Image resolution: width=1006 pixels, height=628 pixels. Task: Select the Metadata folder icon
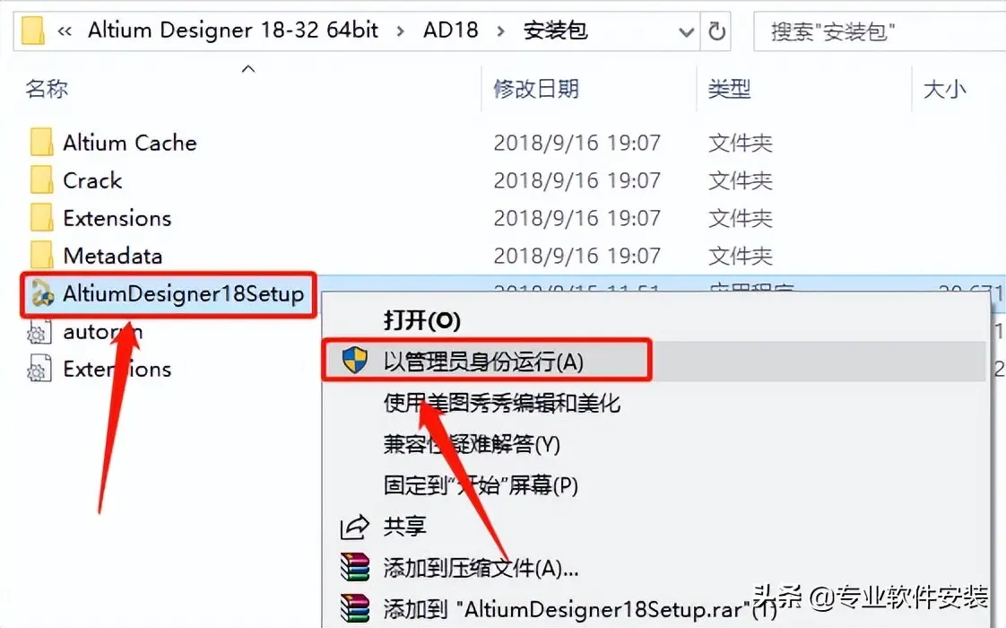coord(42,256)
